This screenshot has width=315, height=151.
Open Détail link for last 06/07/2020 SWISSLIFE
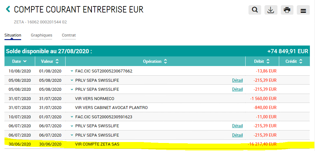pos(237,135)
